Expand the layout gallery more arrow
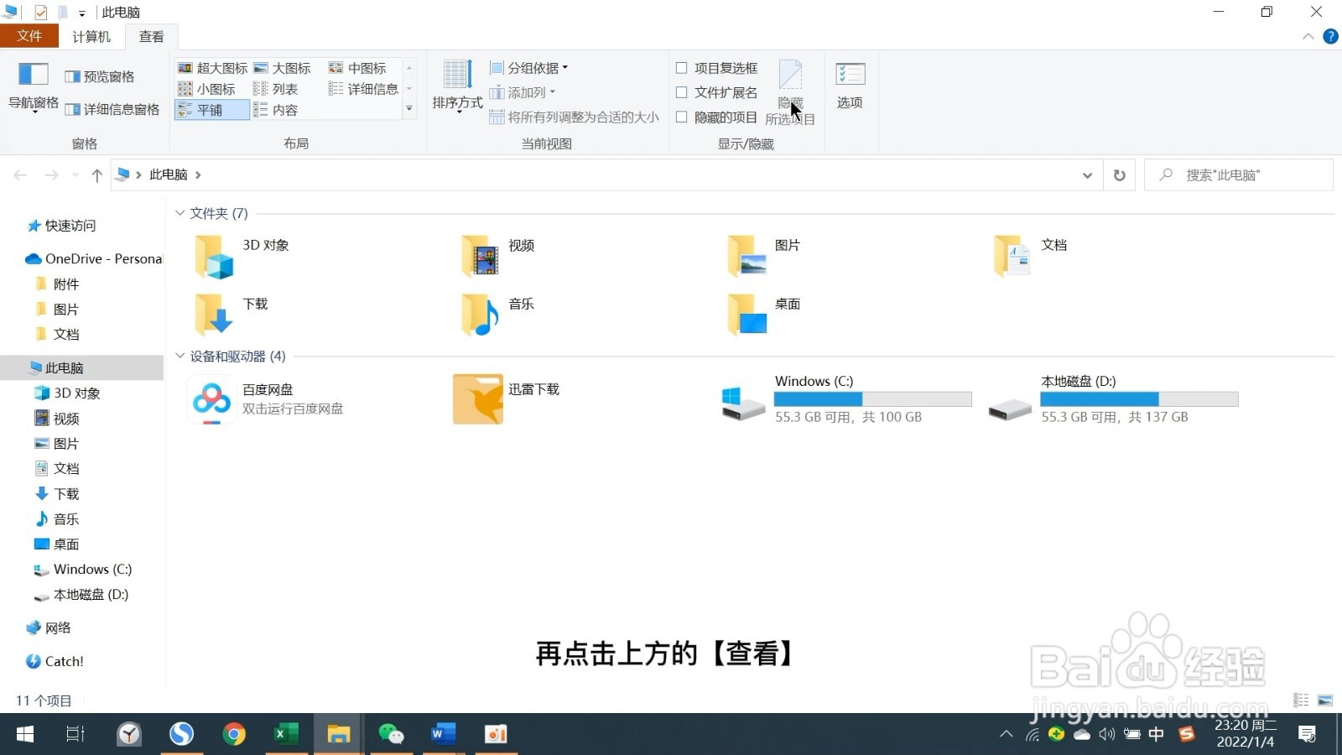 [409, 109]
